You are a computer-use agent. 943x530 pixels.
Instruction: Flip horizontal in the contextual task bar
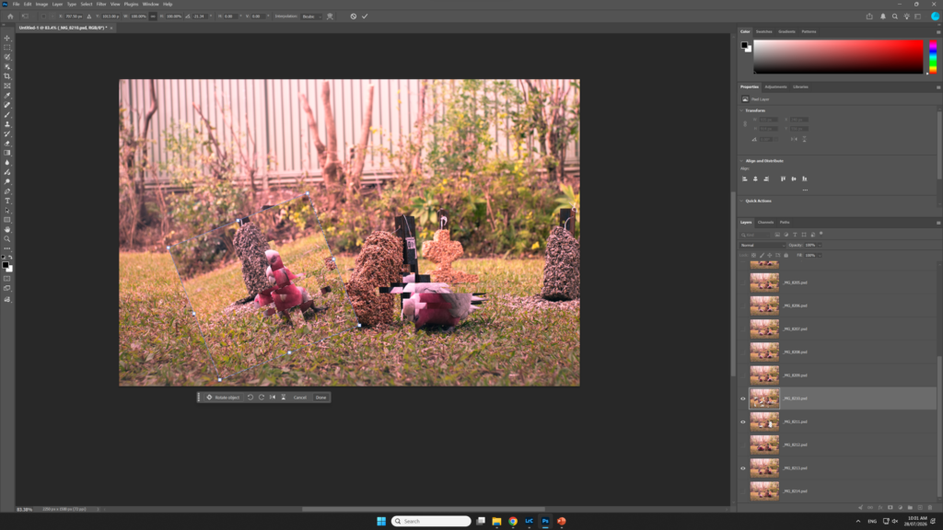[273, 397]
